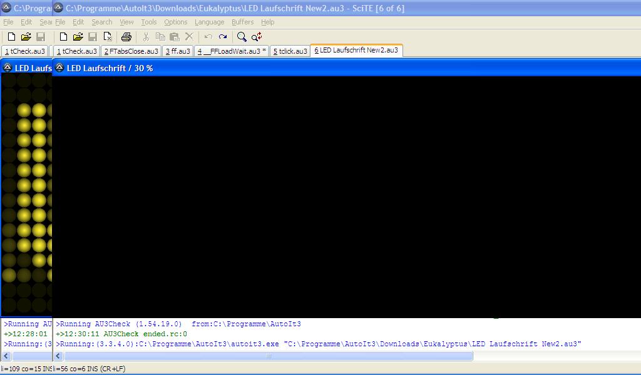Open the Buffers menu
641x375 pixels.
(242, 22)
